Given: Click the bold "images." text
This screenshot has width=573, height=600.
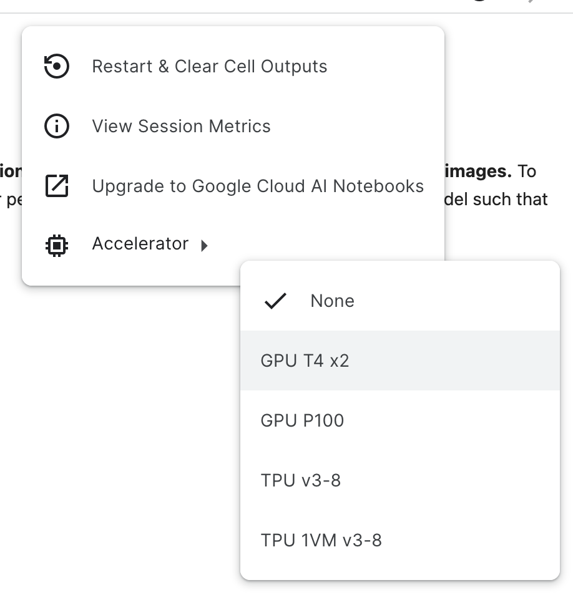Looking at the screenshot, I should (x=478, y=171).
